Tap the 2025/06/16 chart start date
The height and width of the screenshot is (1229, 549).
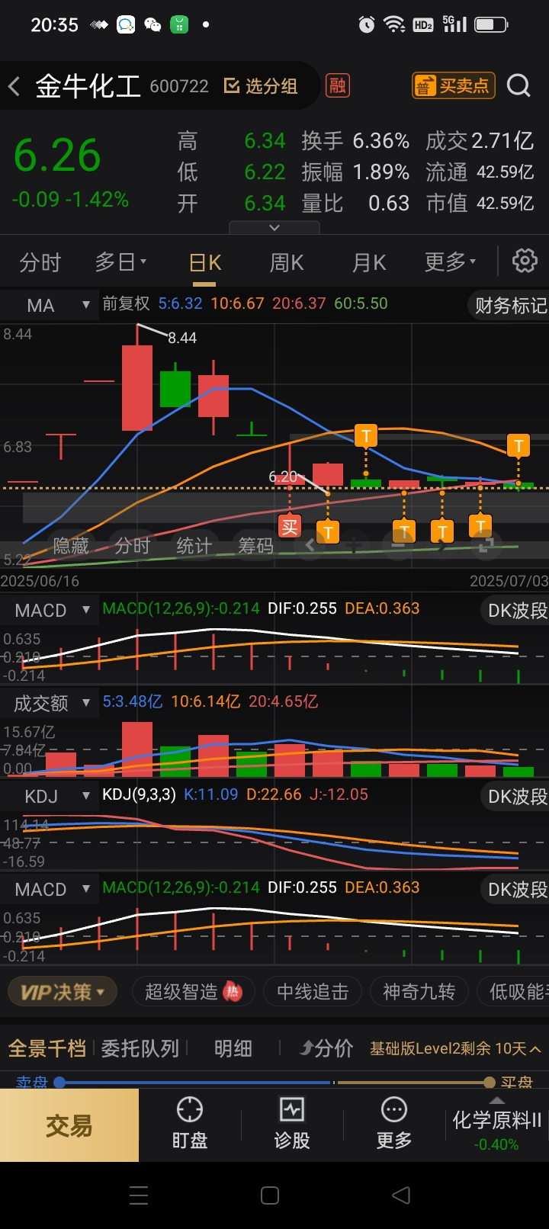coord(40,581)
